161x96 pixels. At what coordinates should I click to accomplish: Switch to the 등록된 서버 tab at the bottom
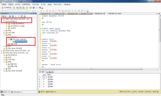(6, 92)
